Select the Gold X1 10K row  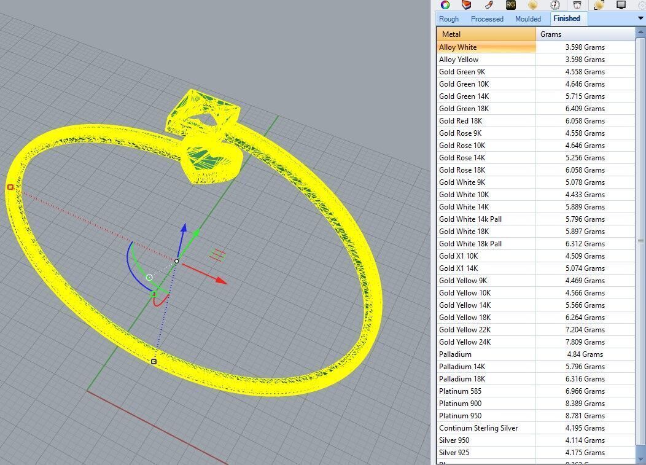536,256
